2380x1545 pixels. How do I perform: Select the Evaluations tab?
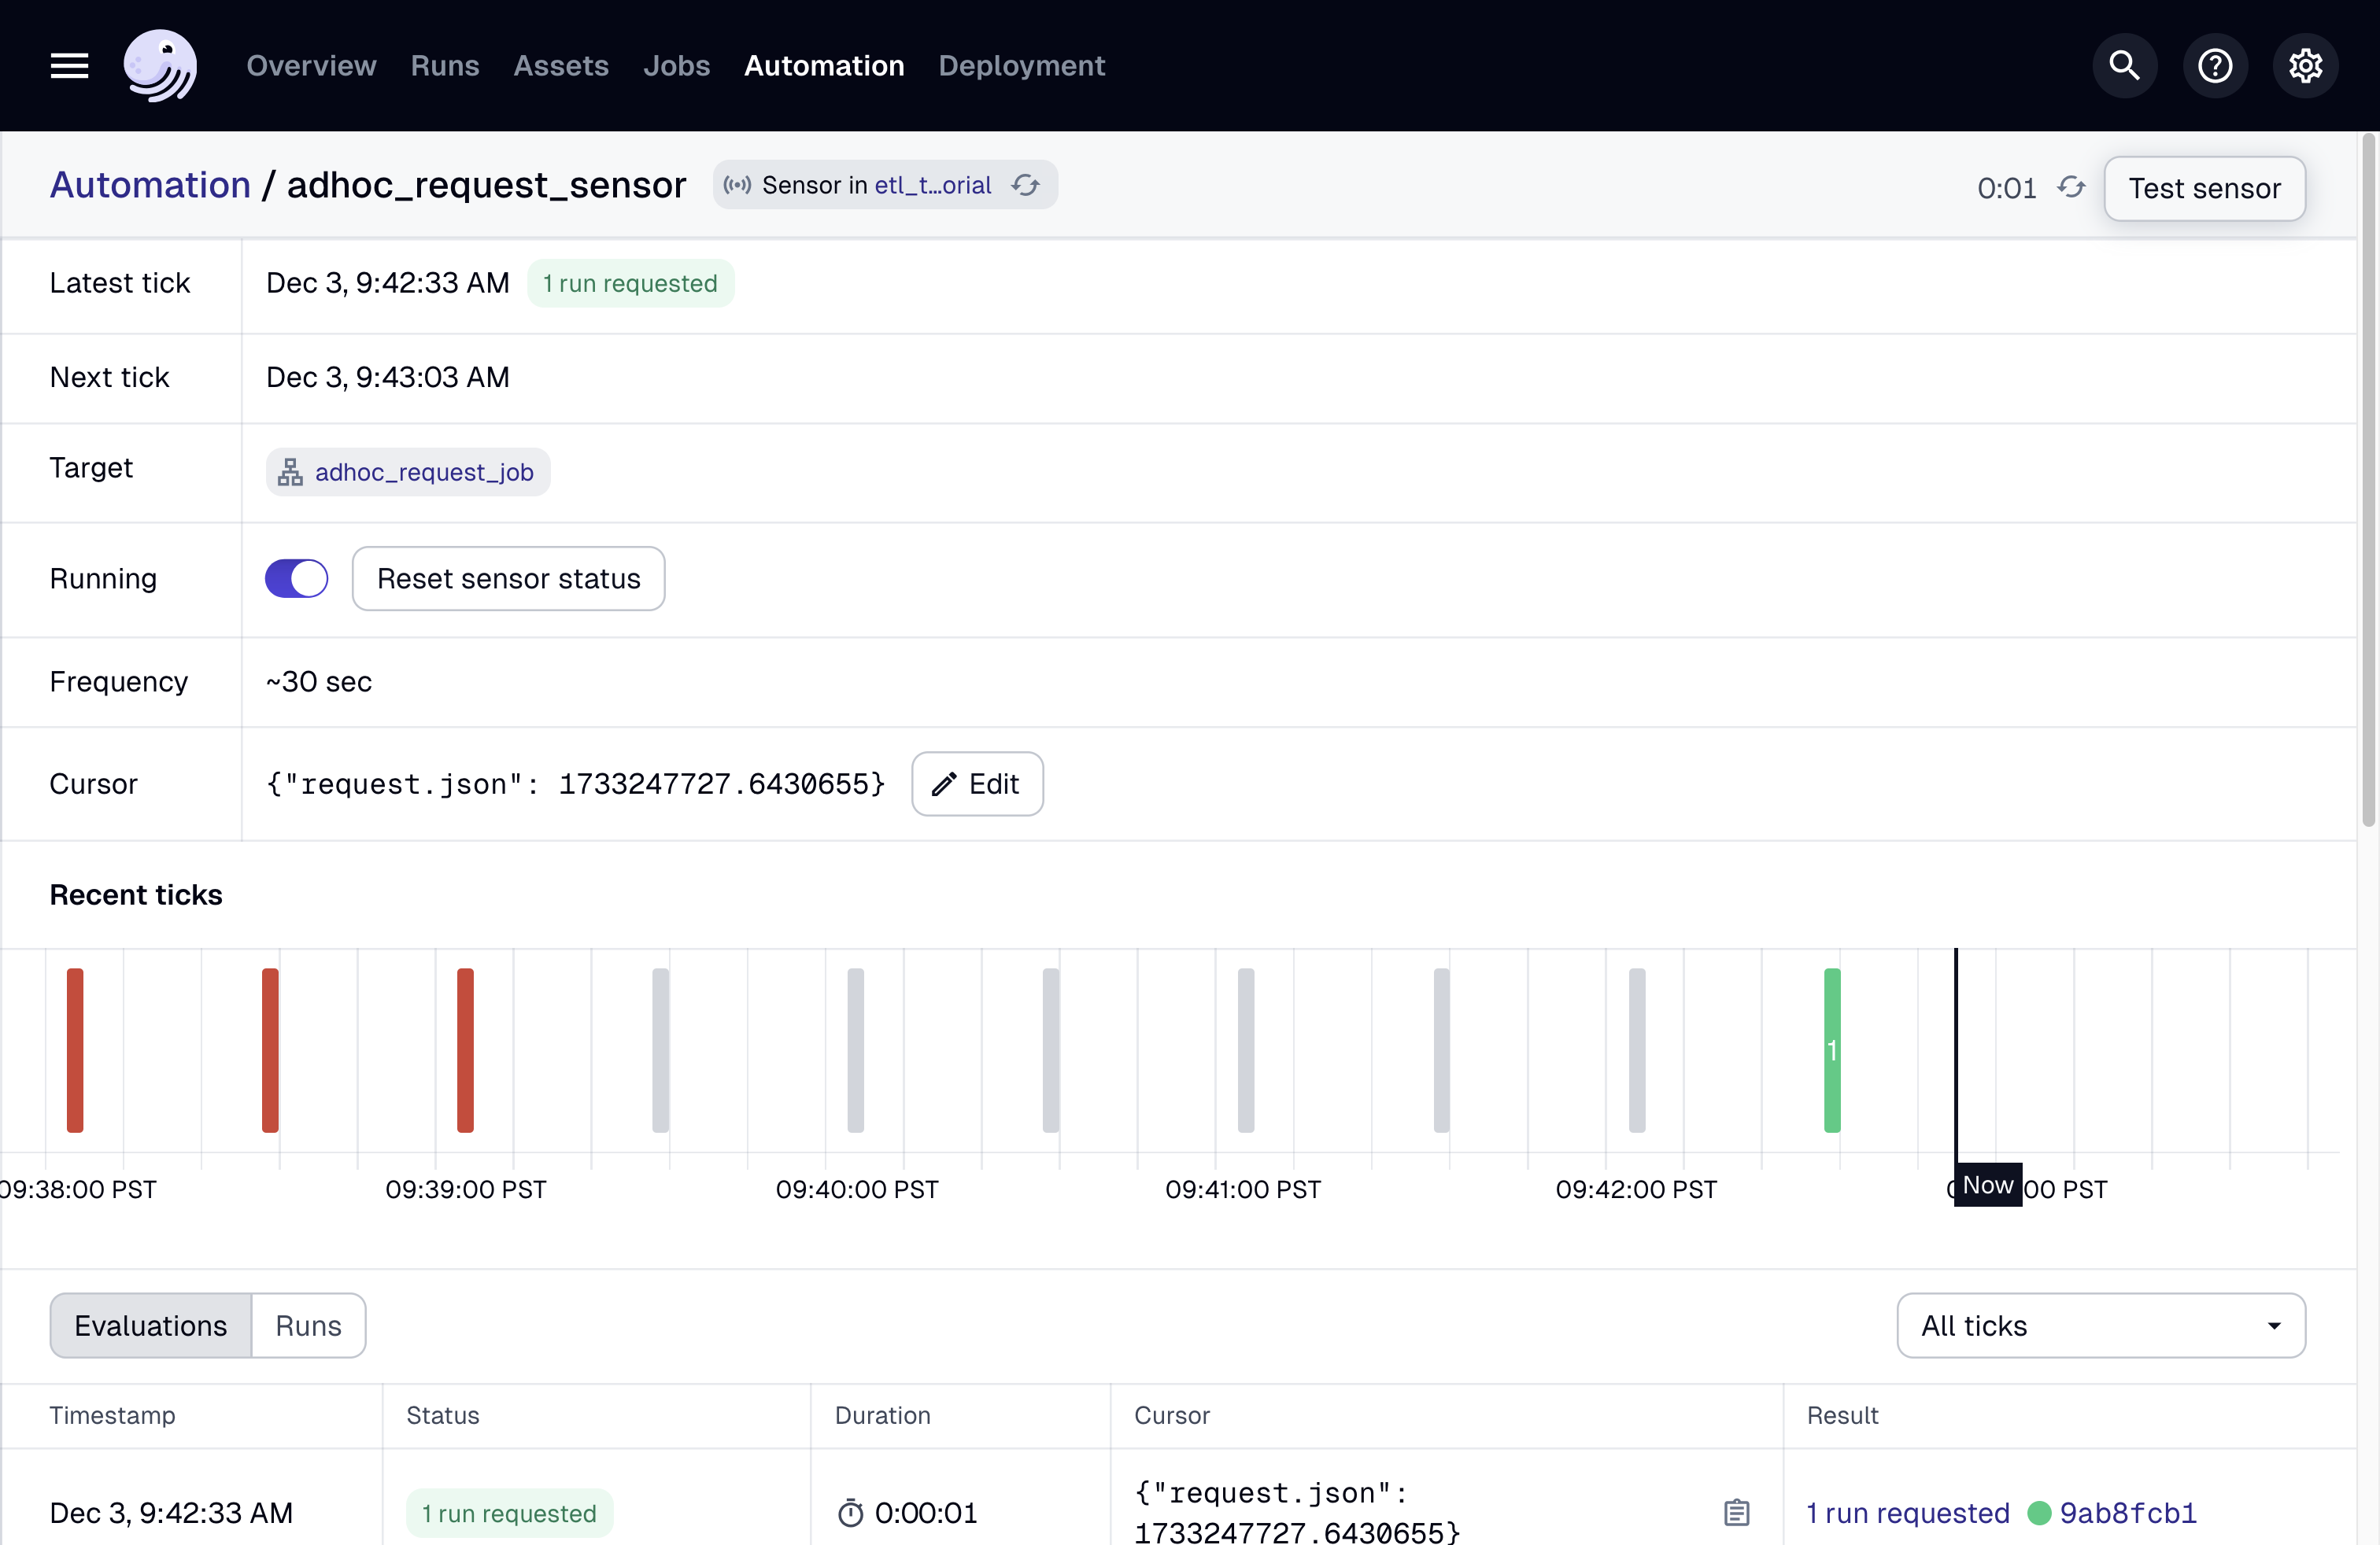point(151,1326)
